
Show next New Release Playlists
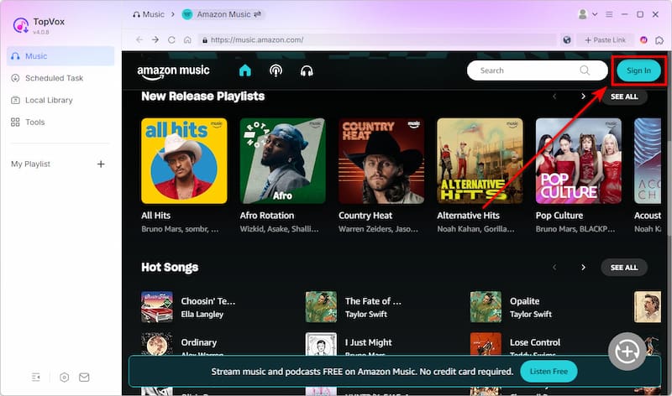click(583, 96)
